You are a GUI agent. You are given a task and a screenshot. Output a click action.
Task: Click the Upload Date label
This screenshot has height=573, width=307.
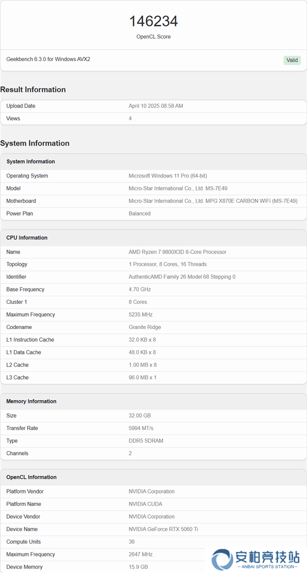[x=21, y=106]
